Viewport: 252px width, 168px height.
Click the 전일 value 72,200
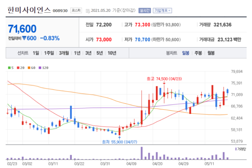coord(104,25)
